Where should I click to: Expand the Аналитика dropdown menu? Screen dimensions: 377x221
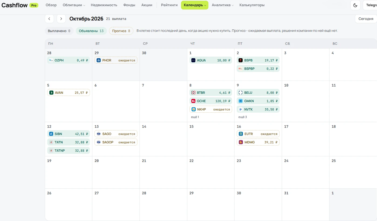coord(223,5)
